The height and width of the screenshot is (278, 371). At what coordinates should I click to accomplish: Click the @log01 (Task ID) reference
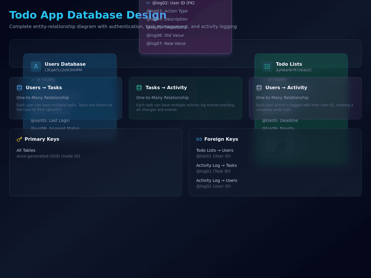tap(213, 171)
